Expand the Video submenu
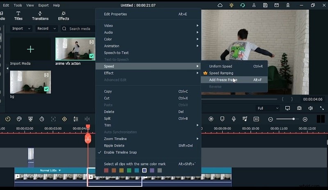 coord(148,26)
